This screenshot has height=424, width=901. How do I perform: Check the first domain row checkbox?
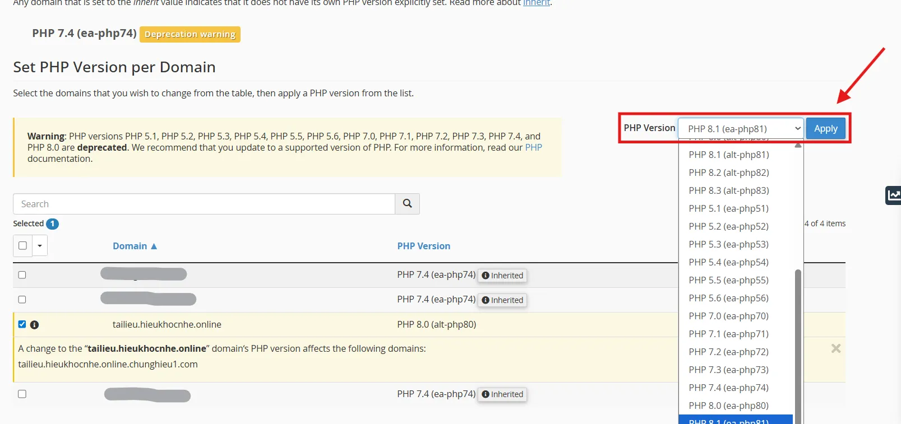point(22,275)
